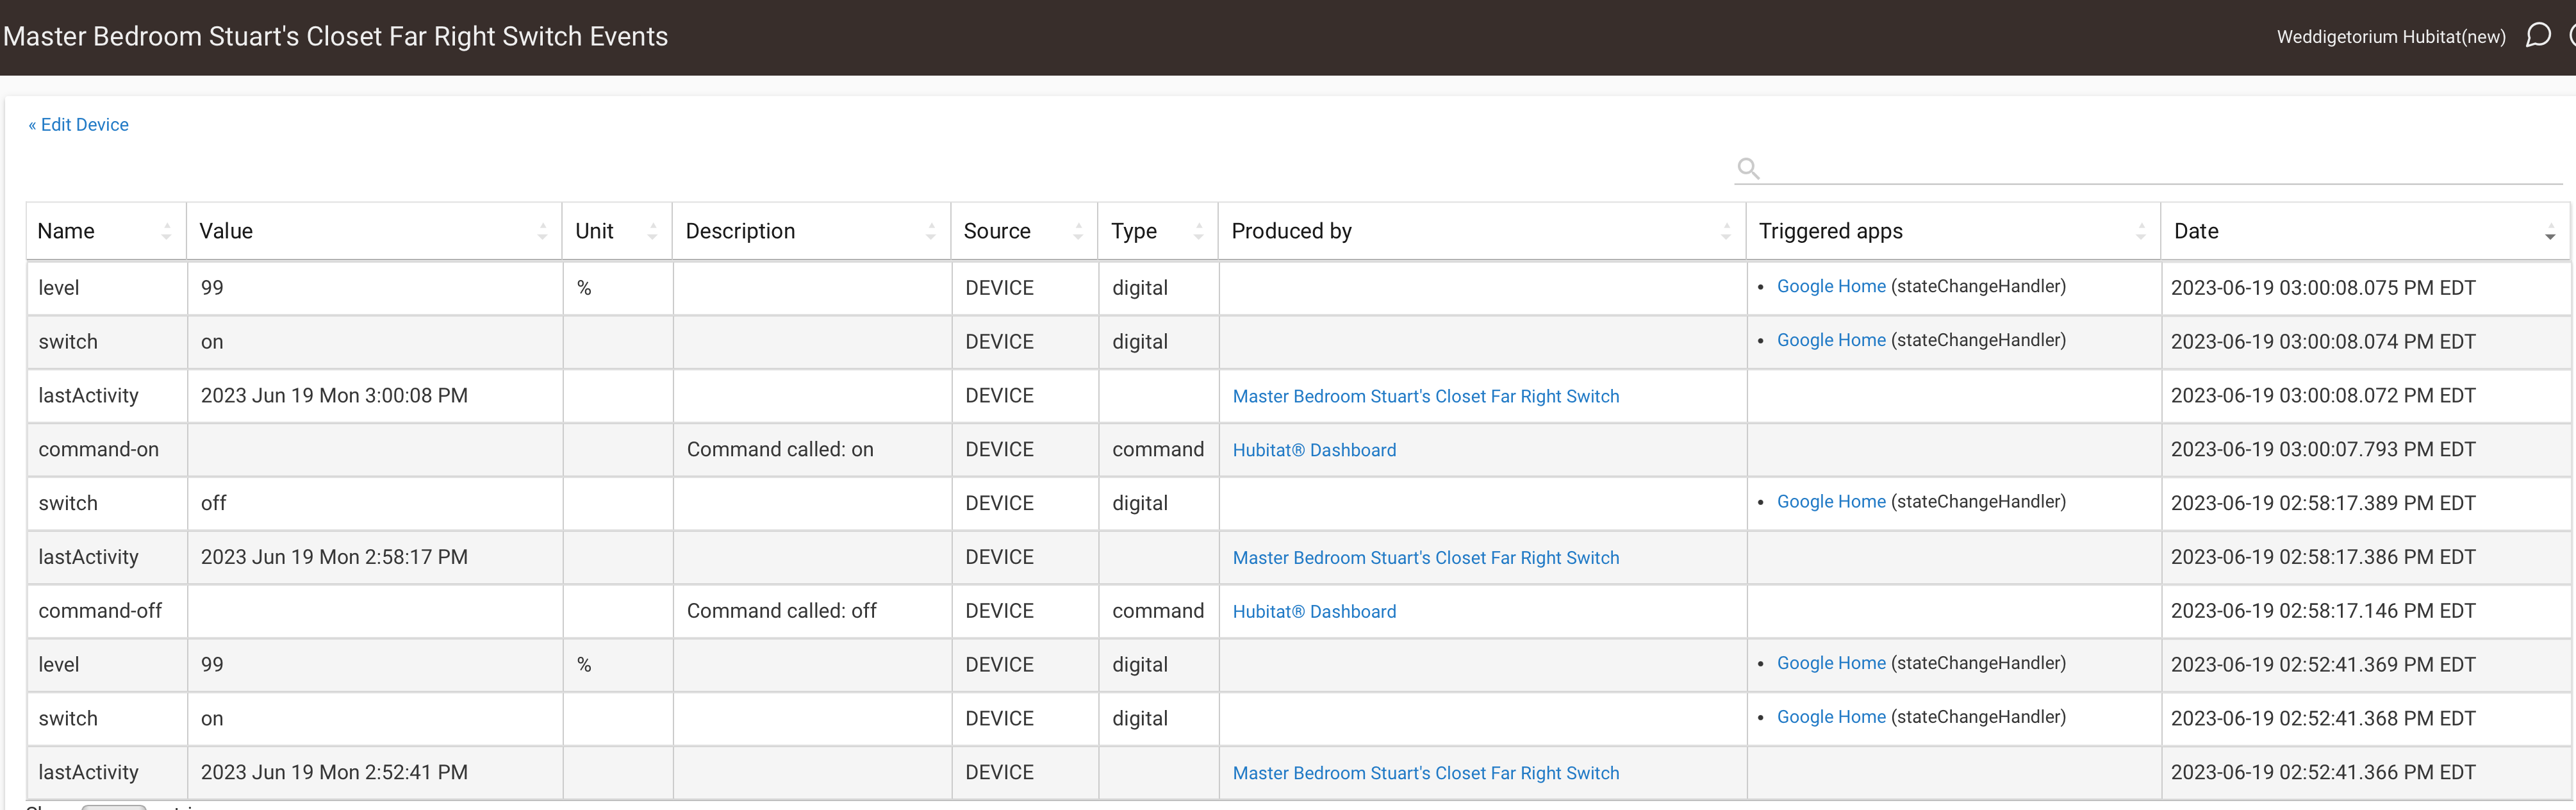This screenshot has width=2576, height=810.
Task: Open Hubitat Dashboard link in command-off row
Action: click(1314, 612)
